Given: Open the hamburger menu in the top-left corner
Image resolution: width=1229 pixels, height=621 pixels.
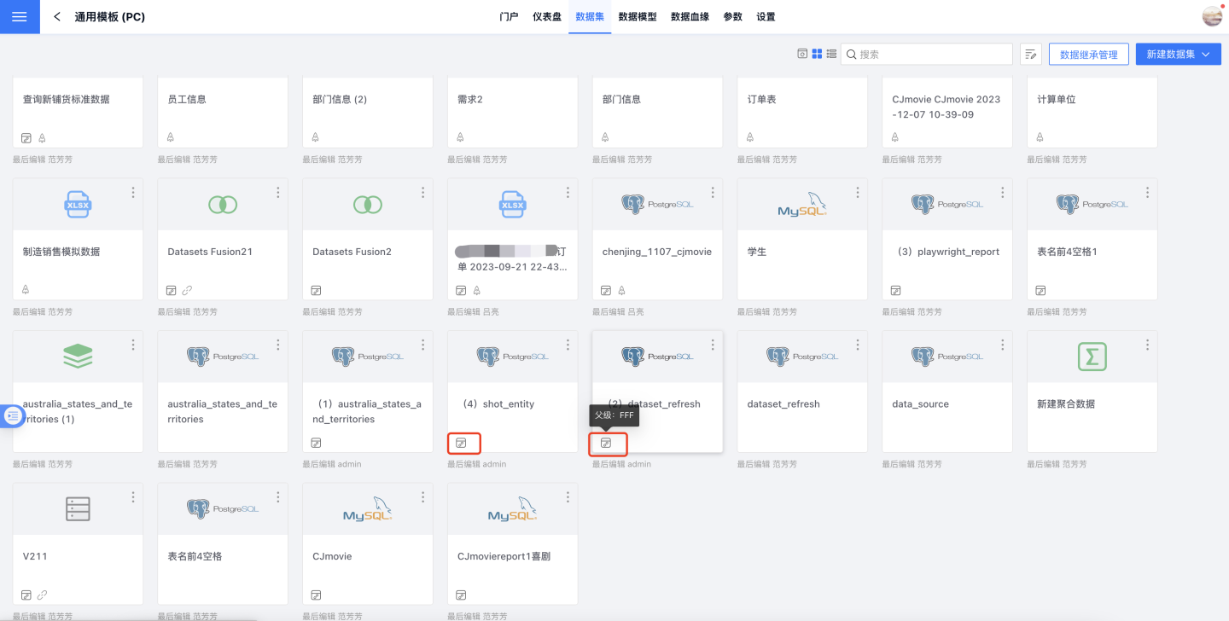Looking at the screenshot, I should click(x=20, y=17).
